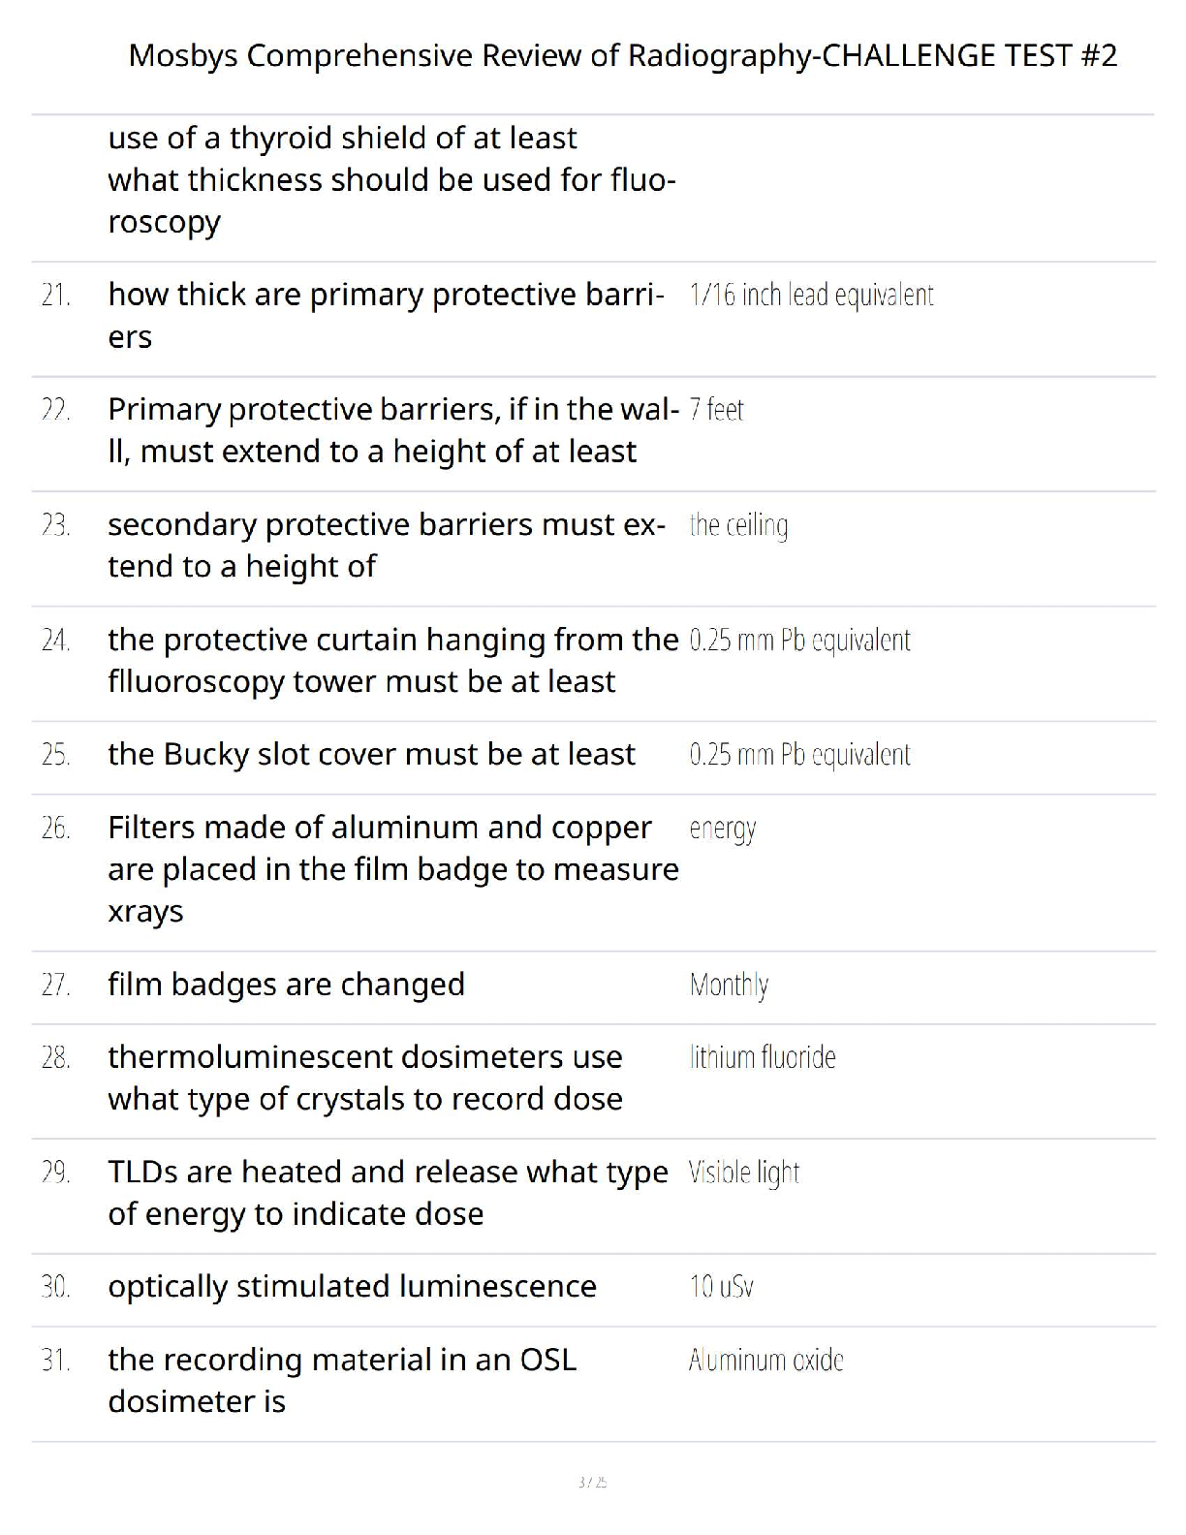Viewport: 1186px width, 1535px height.
Task: Click 'film badges are changed' question
Action: pos(286,985)
